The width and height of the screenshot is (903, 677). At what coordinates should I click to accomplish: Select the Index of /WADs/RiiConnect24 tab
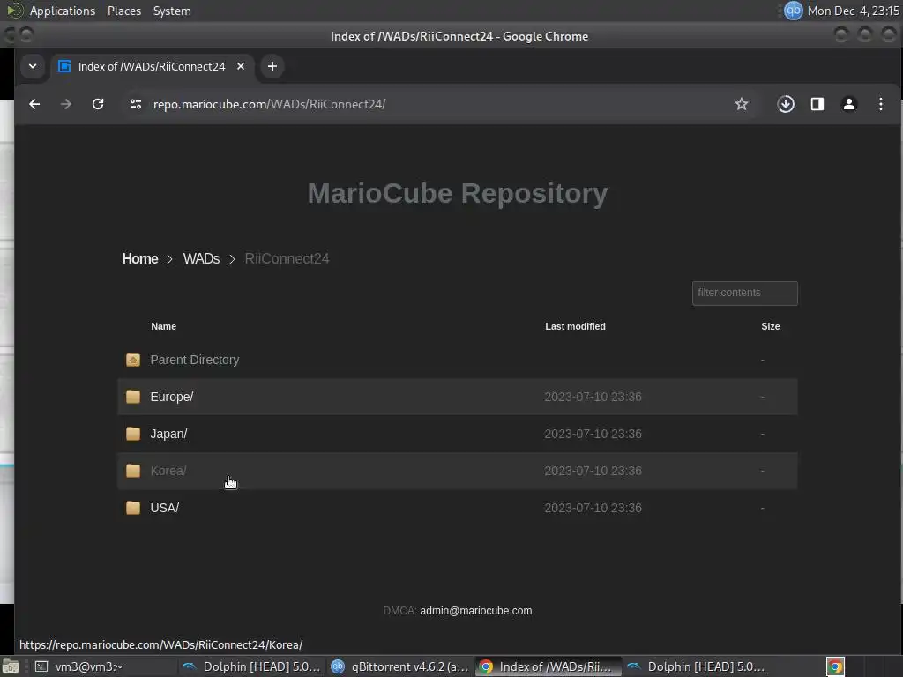coord(152,66)
